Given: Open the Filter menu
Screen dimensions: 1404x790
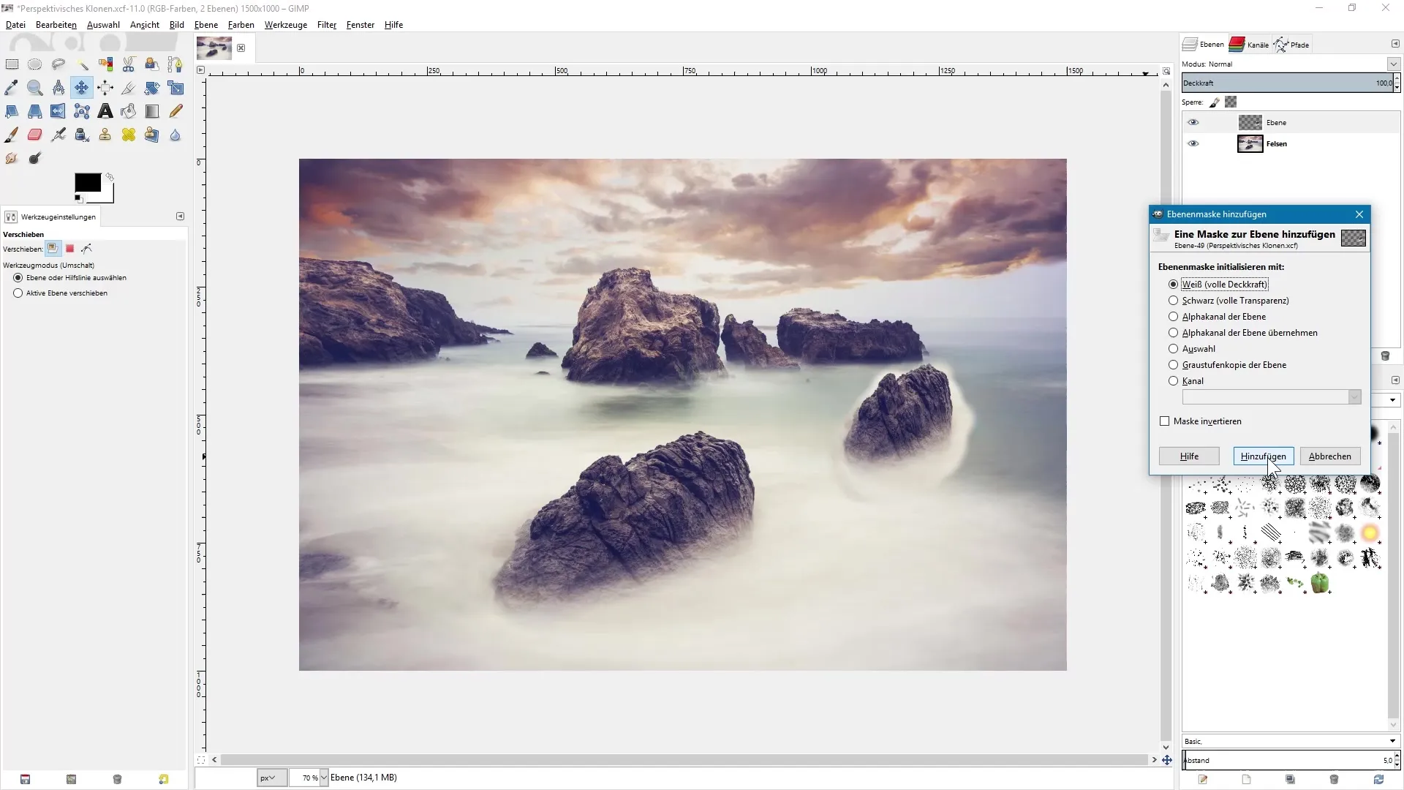Looking at the screenshot, I should click(x=327, y=25).
